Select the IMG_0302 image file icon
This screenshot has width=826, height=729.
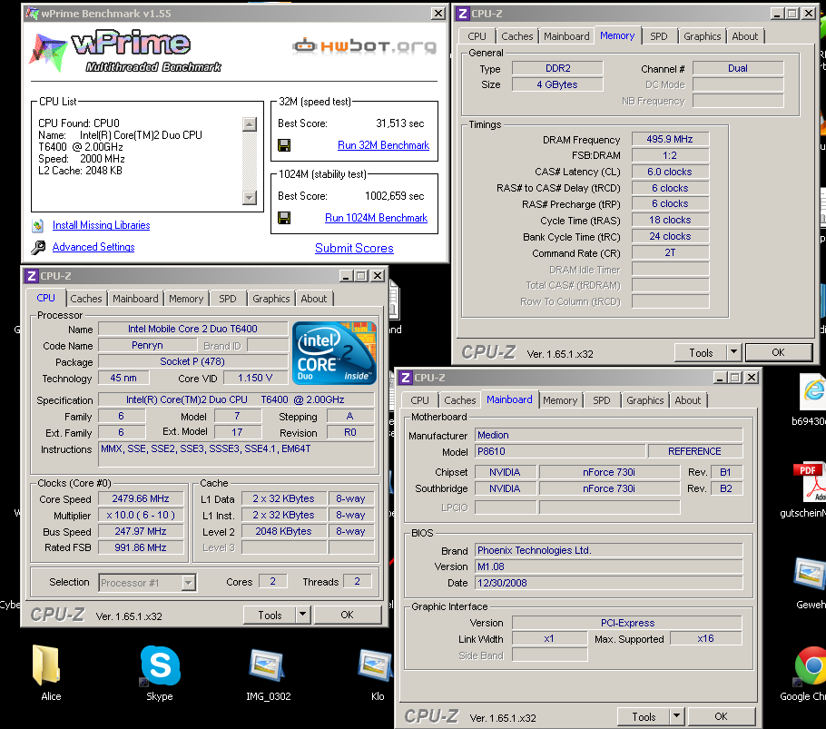[267, 665]
